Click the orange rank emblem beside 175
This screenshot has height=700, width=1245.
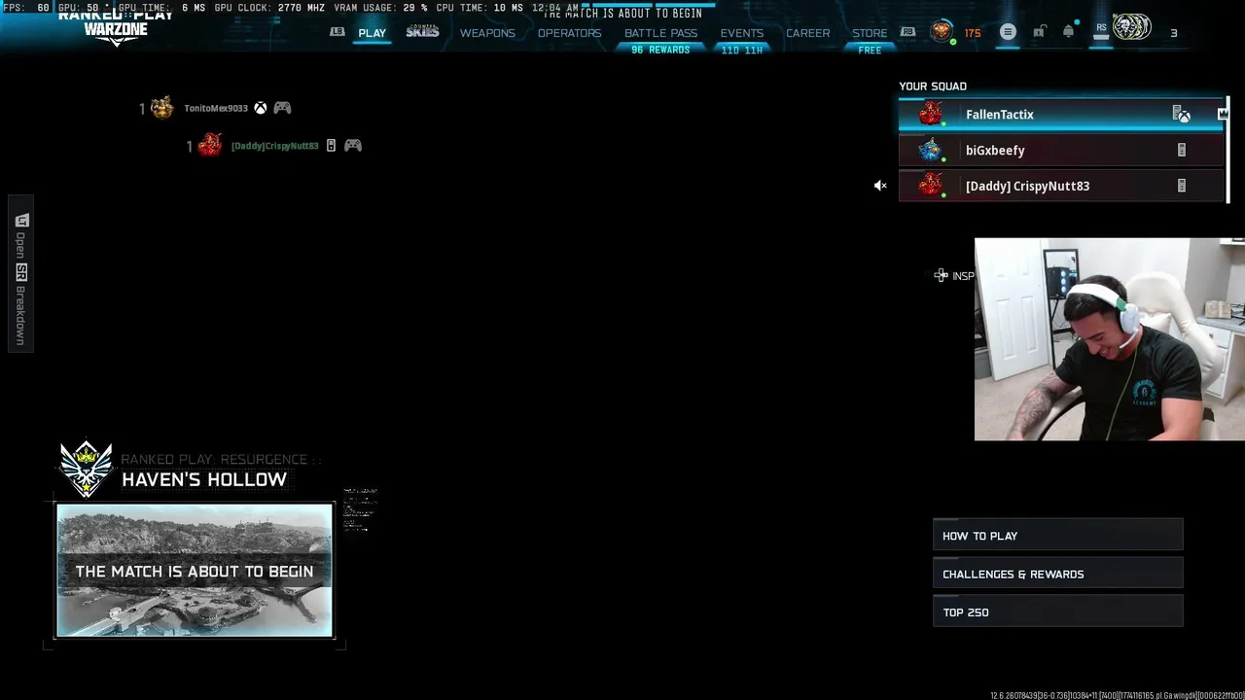[x=941, y=32]
